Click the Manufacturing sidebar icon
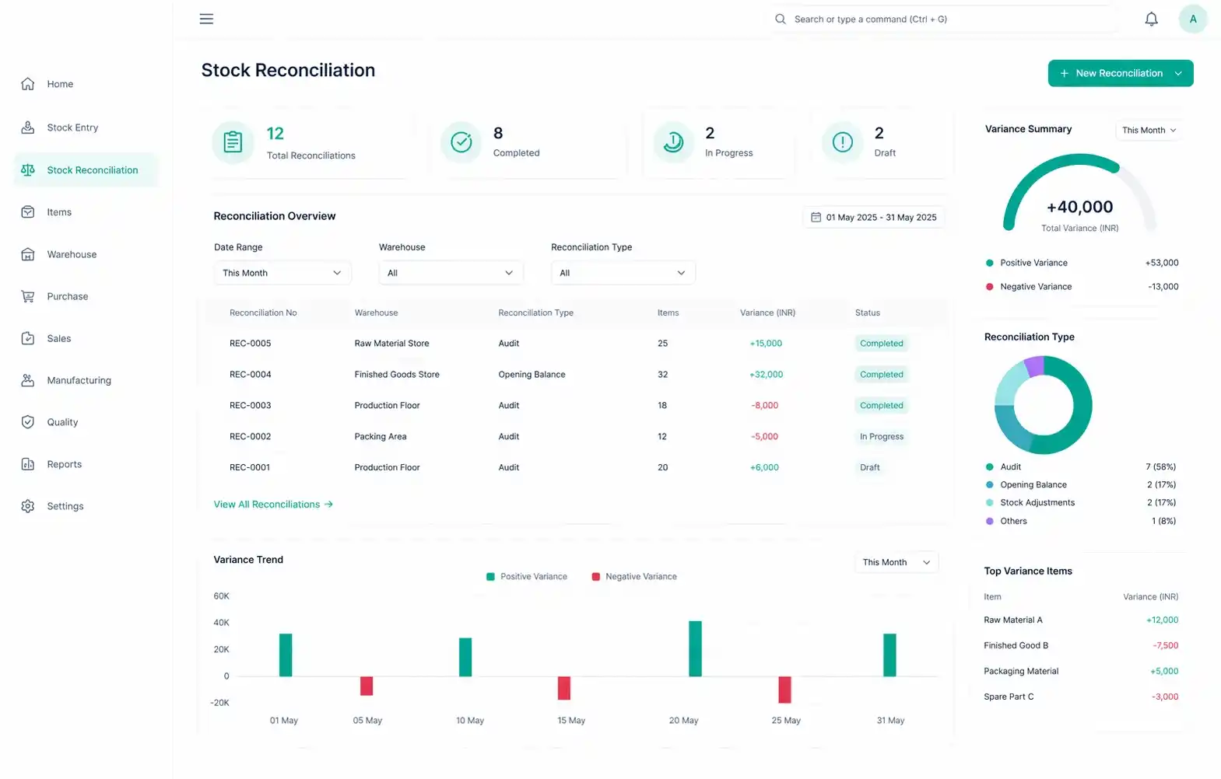The height and width of the screenshot is (779, 1221). pyautogui.click(x=28, y=380)
